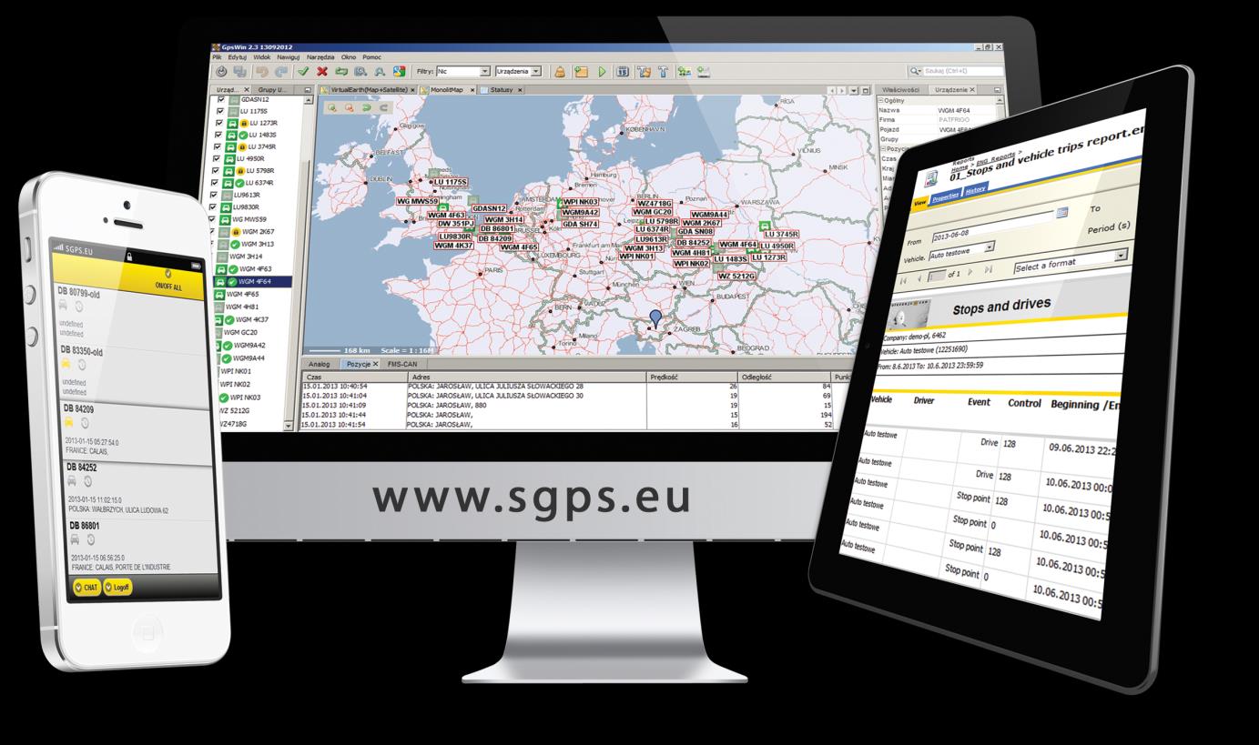
Task: Toggle the LU 4950R checkbox
Action: 218,157
